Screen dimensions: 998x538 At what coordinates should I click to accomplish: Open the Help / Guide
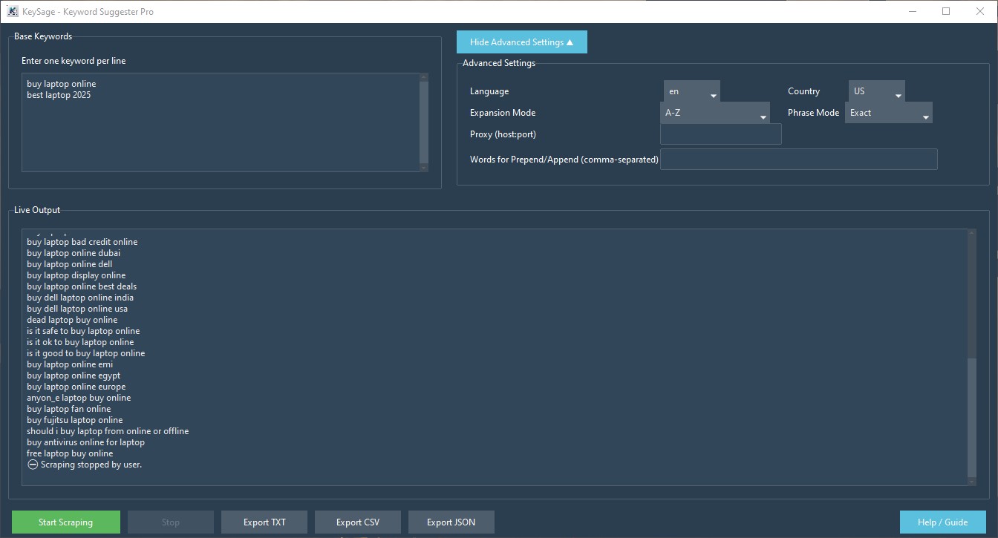click(x=942, y=522)
